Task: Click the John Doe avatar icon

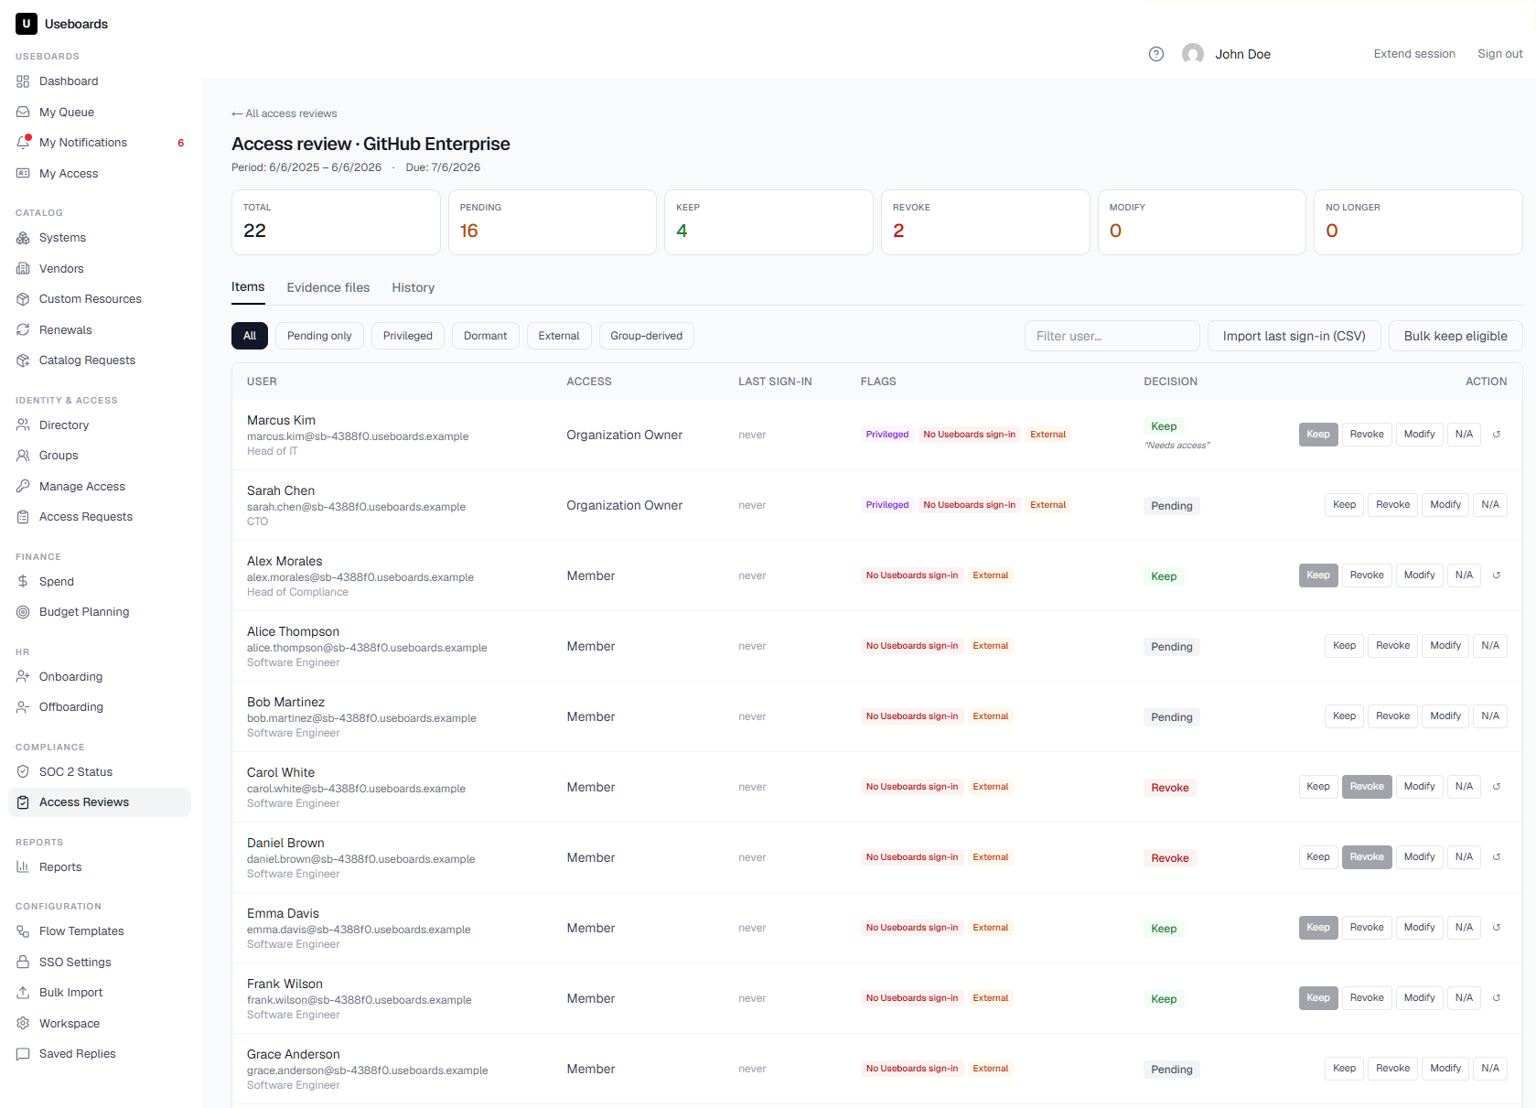Action: click(1193, 54)
